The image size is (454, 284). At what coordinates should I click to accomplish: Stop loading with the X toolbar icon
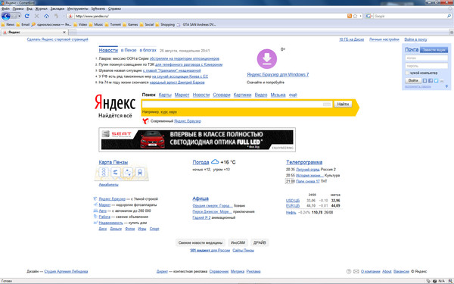tap(37, 16)
